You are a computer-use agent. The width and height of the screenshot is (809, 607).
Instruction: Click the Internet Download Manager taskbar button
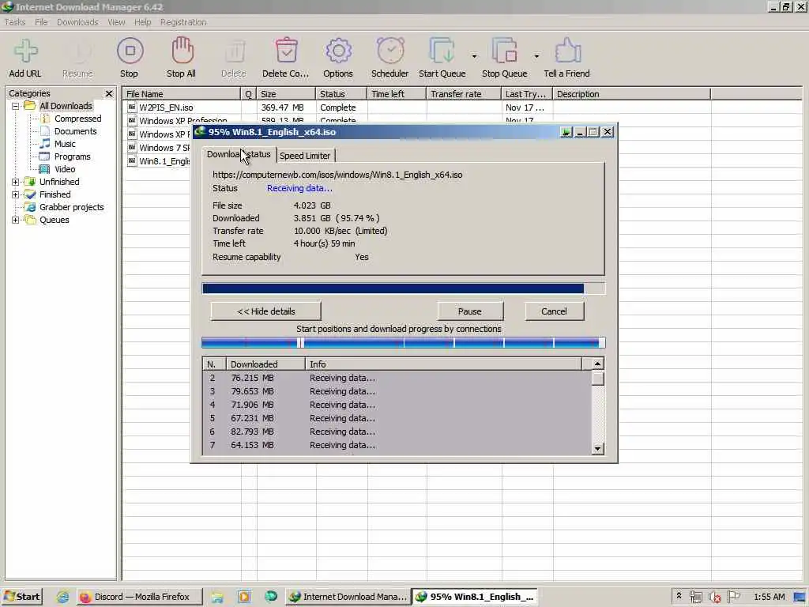click(348, 597)
